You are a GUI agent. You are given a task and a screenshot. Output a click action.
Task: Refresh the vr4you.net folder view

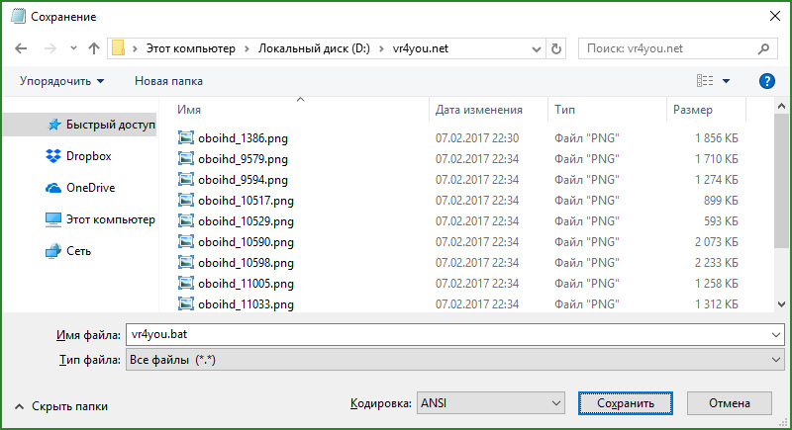pyautogui.click(x=557, y=47)
